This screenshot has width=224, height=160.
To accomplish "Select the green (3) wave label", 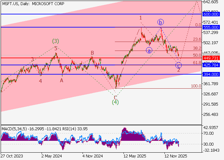I will tap(56, 41).
